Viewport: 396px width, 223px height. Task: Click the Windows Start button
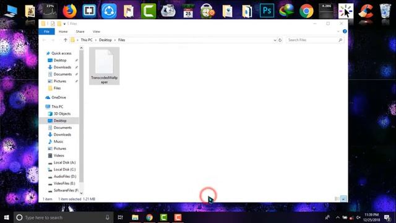(x=7, y=217)
